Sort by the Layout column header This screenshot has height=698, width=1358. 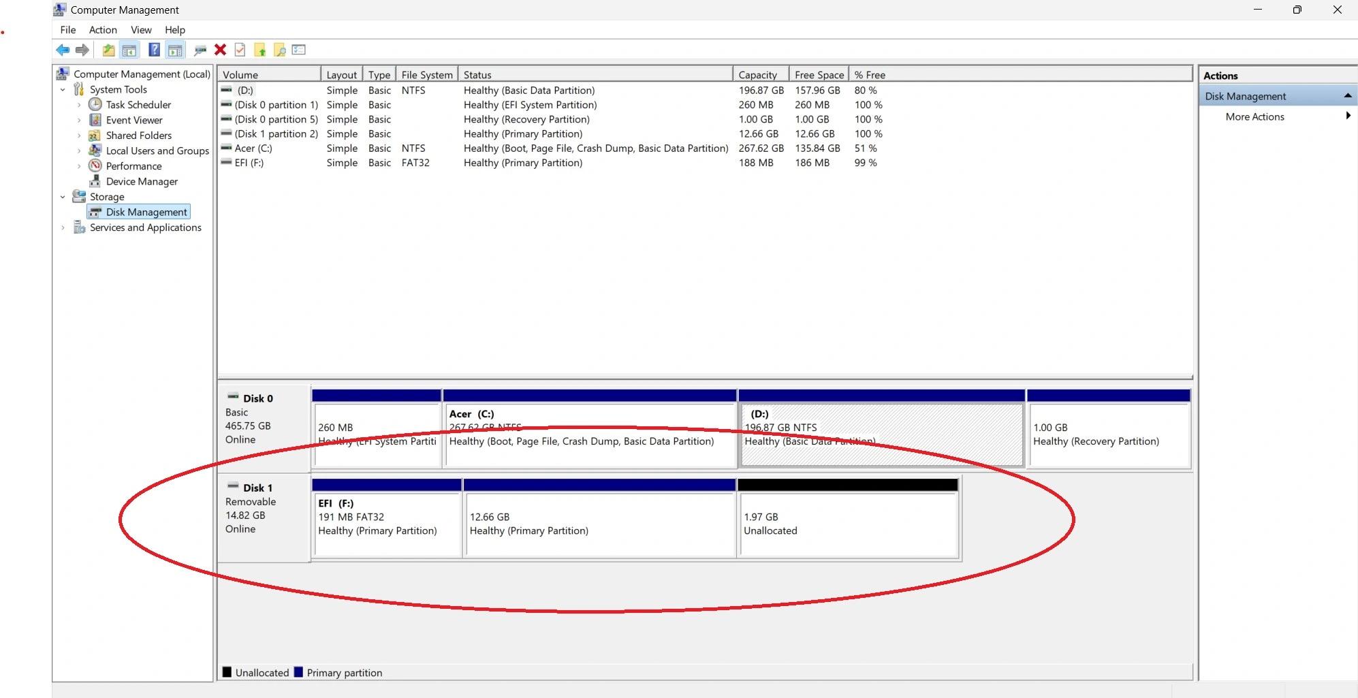(341, 74)
